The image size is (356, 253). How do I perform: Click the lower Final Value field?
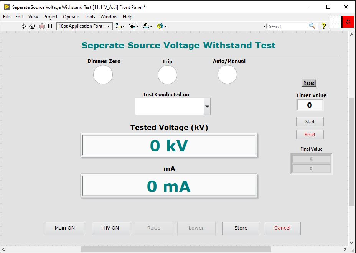[x=311, y=169]
